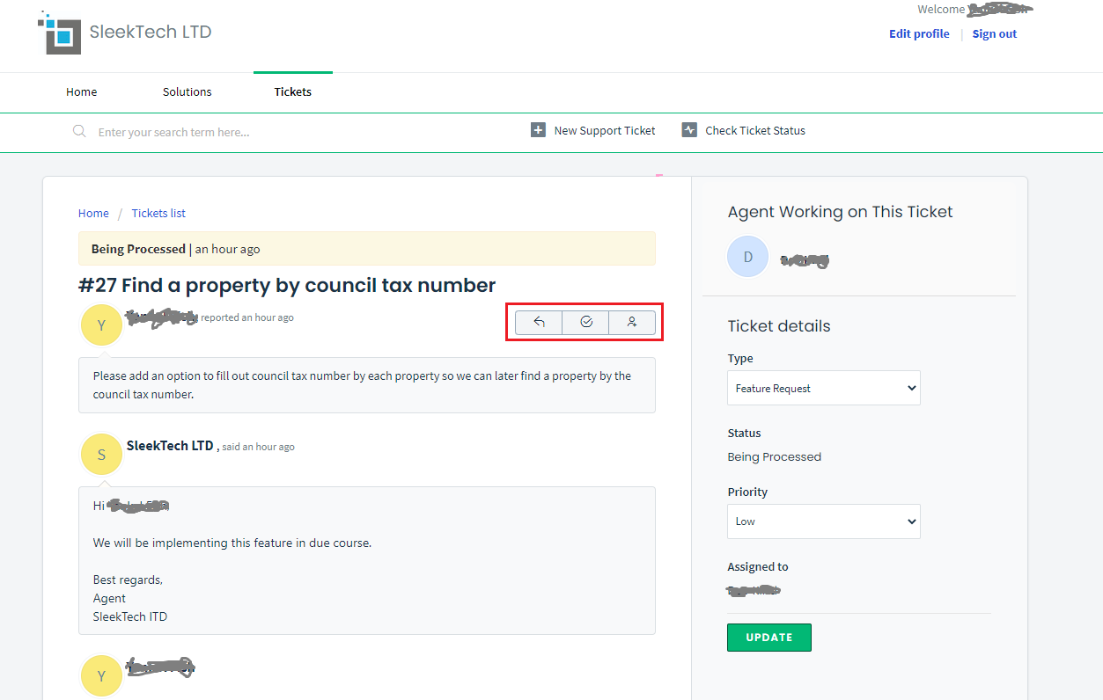Click the SleekTech LTD reply avatar S
This screenshot has width=1103, height=700.
101,454
